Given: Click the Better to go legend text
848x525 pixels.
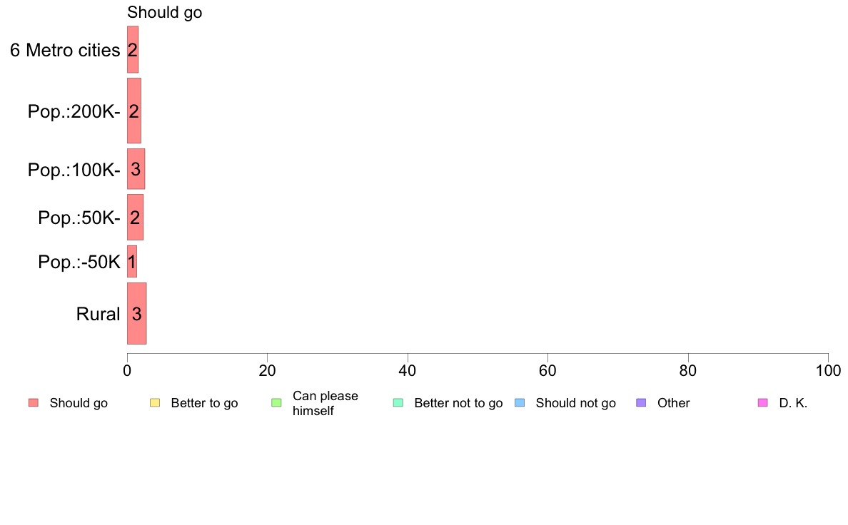Looking at the screenshot, I should [204, 403].
